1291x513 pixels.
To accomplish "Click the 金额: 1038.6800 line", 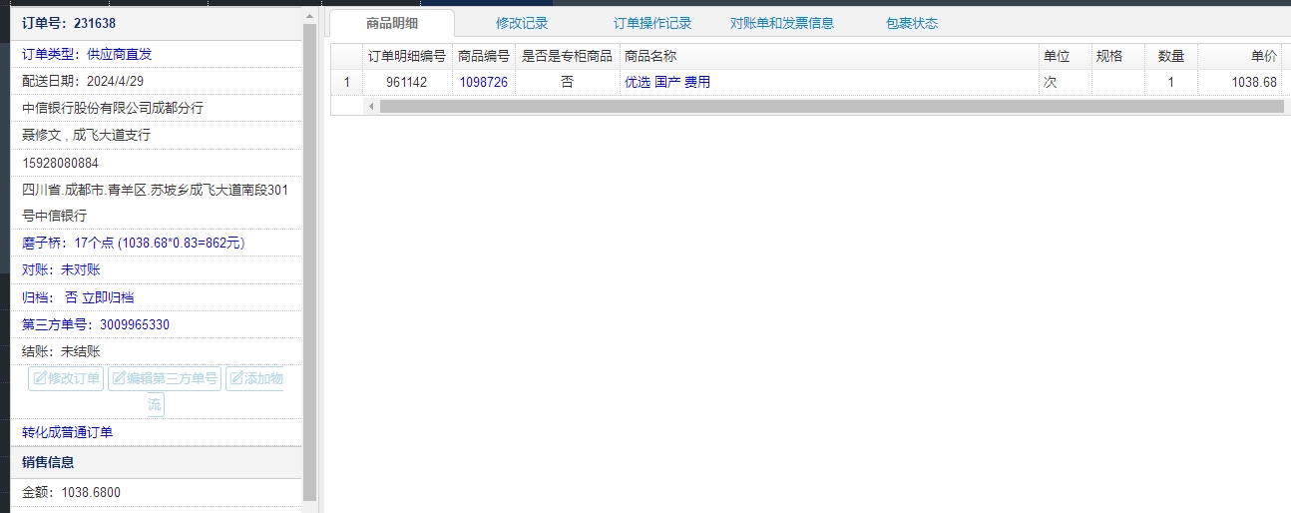I will (71, 493).
